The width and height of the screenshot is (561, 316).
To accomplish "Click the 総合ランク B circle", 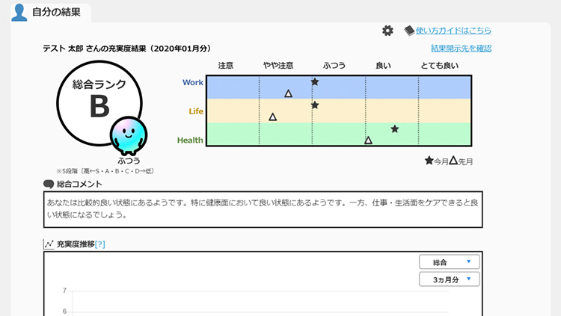I will [99, 103].
